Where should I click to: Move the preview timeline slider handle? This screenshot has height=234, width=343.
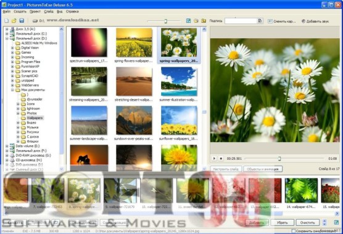coord(279,158)
